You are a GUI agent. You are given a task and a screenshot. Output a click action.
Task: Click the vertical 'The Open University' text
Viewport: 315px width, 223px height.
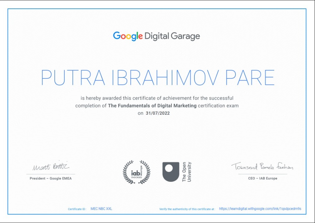click(186, 172)
